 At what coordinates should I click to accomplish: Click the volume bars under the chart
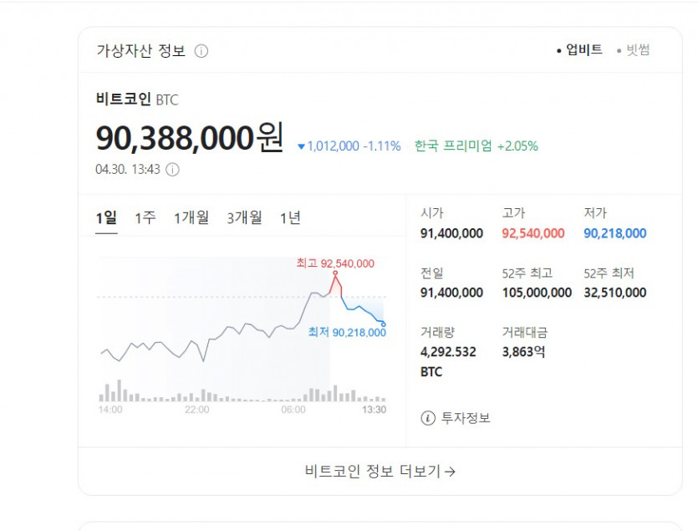(242, 395)
